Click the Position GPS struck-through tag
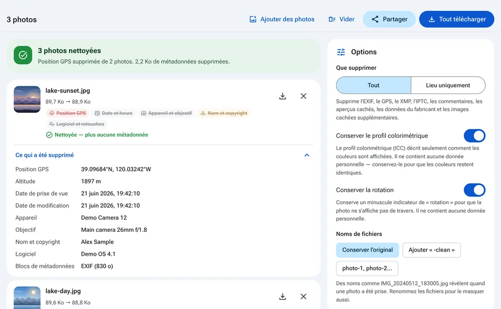The width and height of the screenshot is (501, 309). coord(68,113)
